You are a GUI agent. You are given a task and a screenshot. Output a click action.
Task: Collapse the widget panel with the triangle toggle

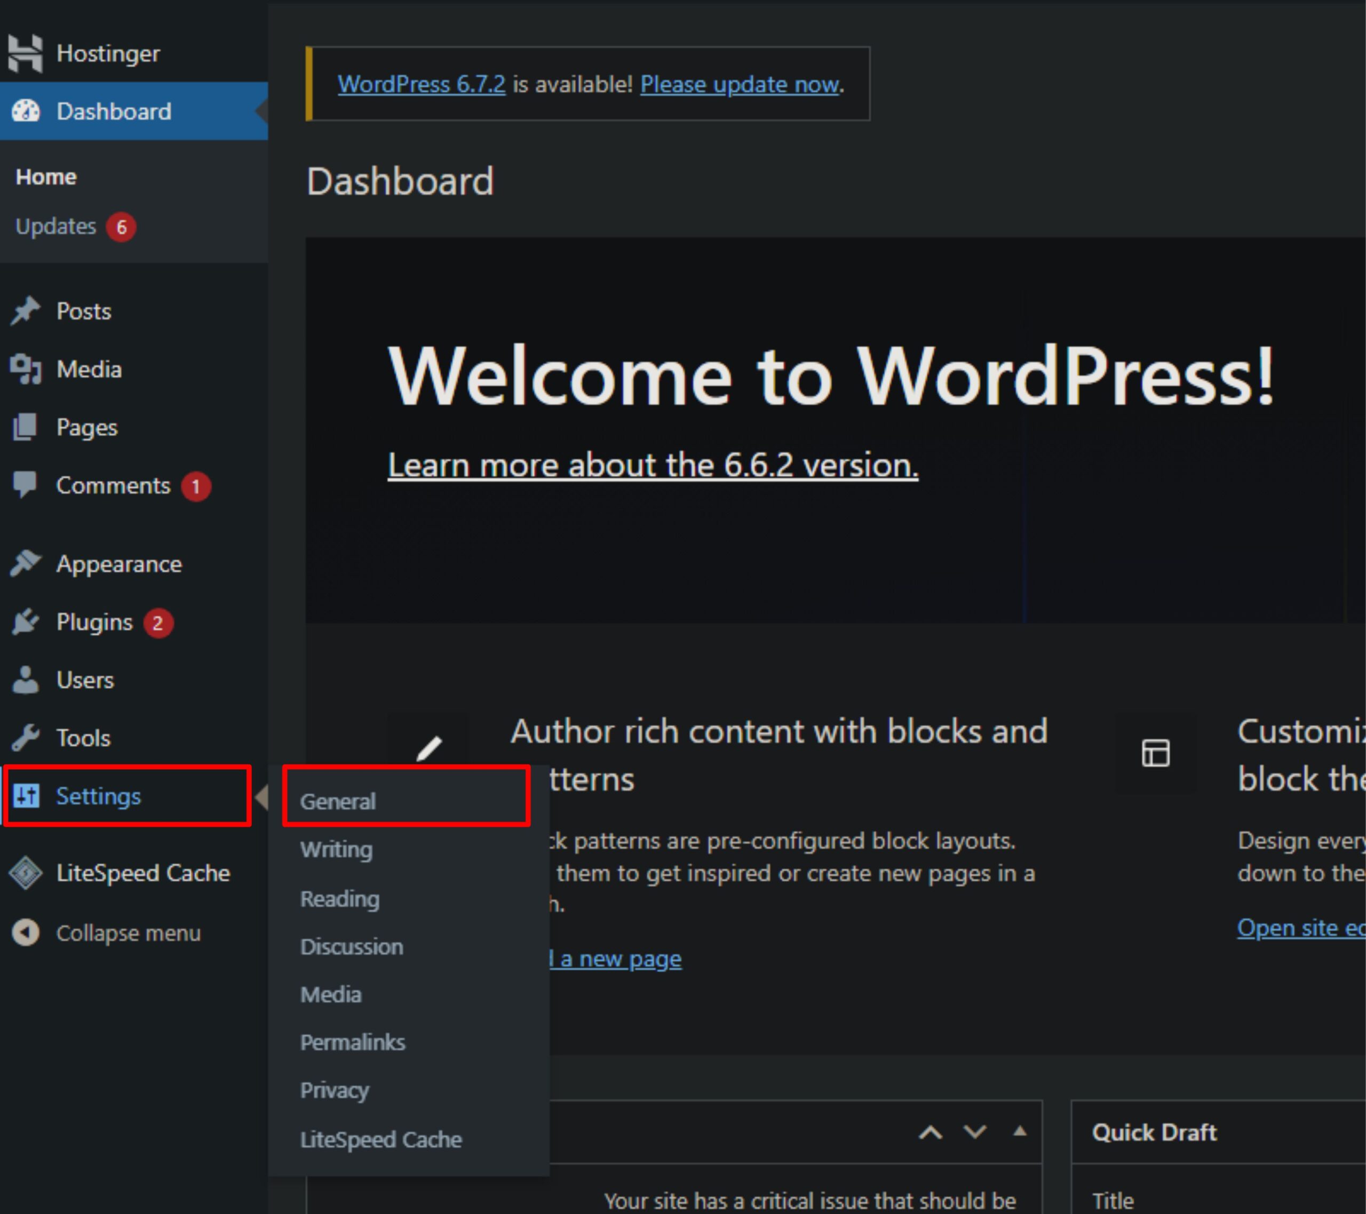(1020, 1130)
